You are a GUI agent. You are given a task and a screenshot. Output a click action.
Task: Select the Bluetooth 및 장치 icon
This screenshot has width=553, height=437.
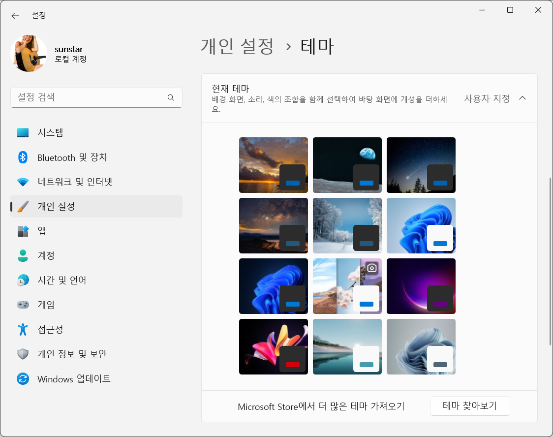coord(22,157)
